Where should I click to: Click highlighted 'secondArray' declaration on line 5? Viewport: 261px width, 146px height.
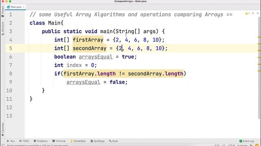pos(90,48)
